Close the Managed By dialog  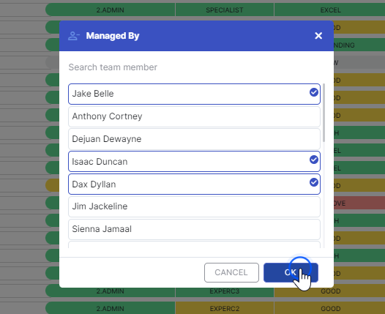(318, 36)
